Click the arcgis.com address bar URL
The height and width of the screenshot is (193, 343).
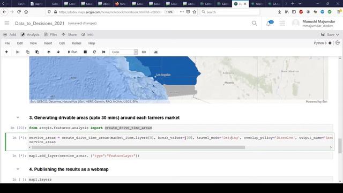(110, 12)
